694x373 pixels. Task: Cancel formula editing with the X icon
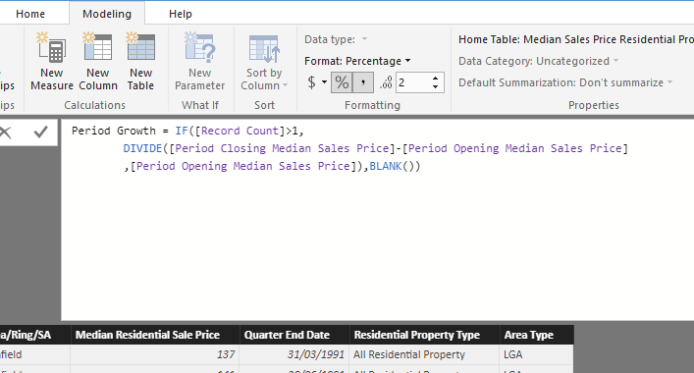5,132
